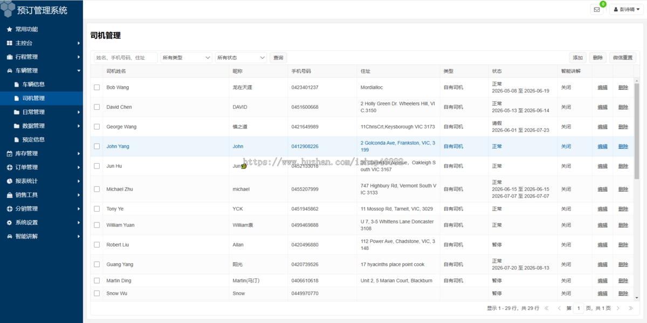Open the 订单管理 sidebar menu
This screenshot has height=323, width=647.
[42, 167]
